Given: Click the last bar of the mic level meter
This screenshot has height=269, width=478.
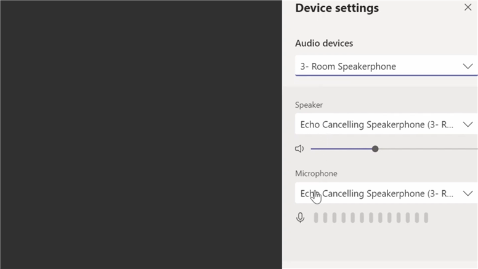Looking at the screenshot, I should [x=426, y=218].
